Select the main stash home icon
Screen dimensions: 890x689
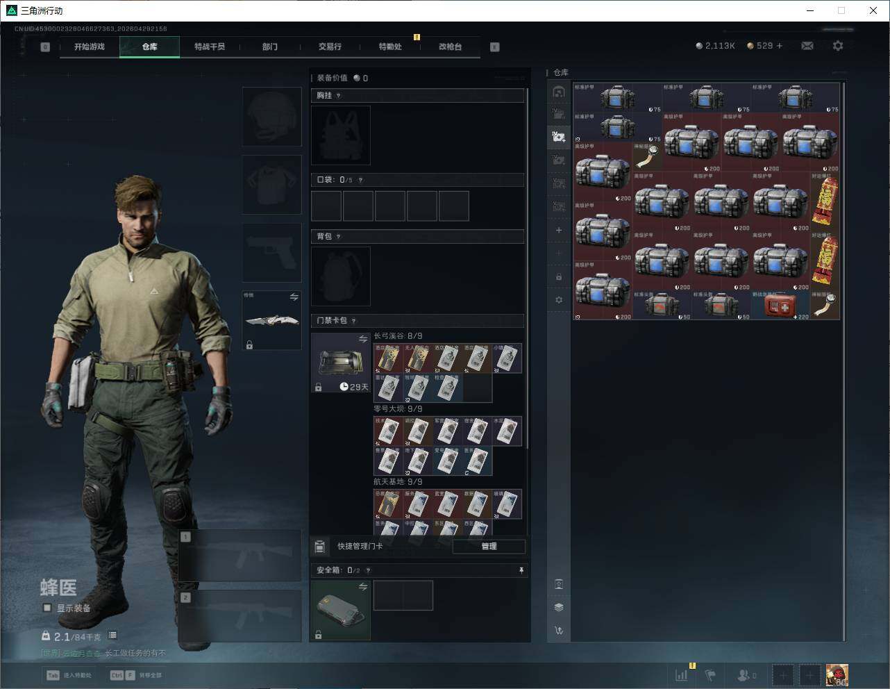pyautogui.click(x=559, y=92)
